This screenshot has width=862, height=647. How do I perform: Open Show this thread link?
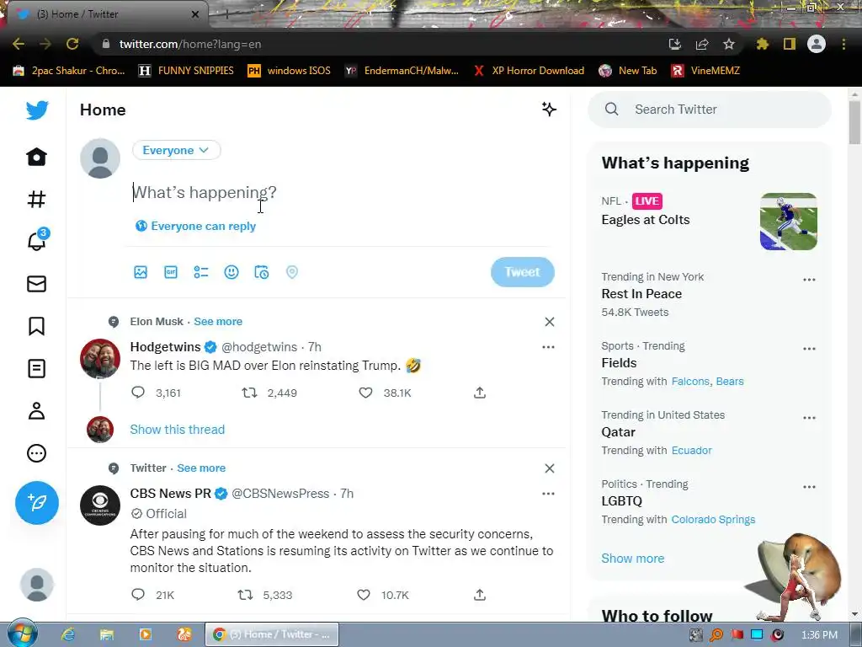(177, 429)
